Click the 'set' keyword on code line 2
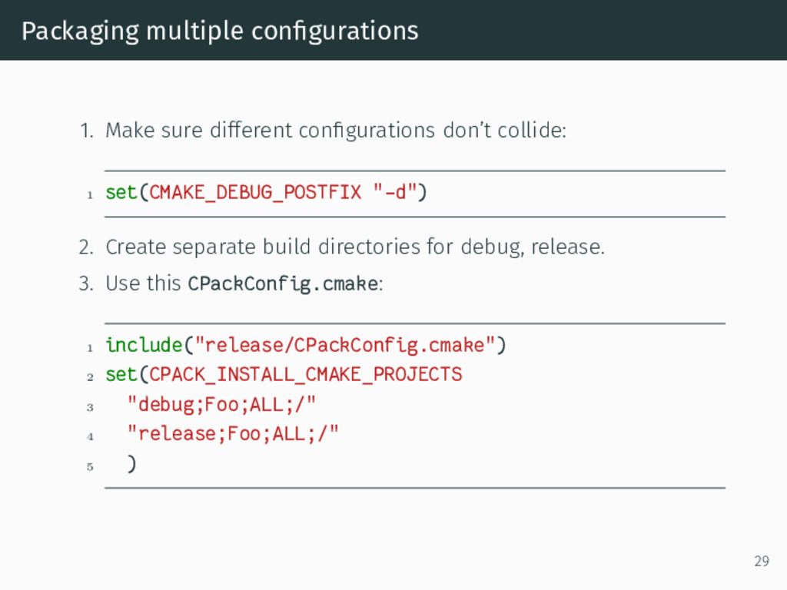Screen dimensions: 787x590 (121, 375)
